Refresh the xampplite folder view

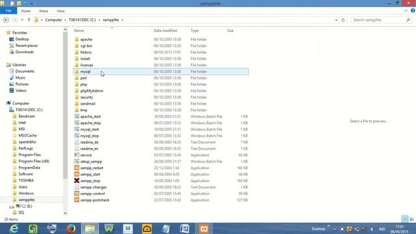343,20
